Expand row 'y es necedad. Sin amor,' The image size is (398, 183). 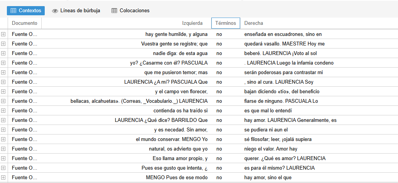pos(3,130)
